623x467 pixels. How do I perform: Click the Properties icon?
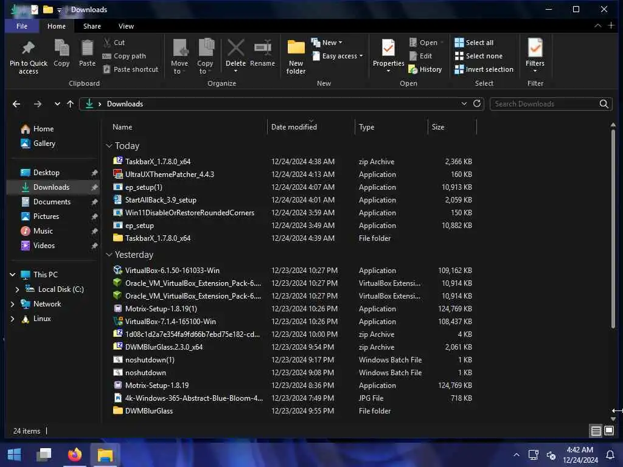pyautogui.click(x=388, y=49)
